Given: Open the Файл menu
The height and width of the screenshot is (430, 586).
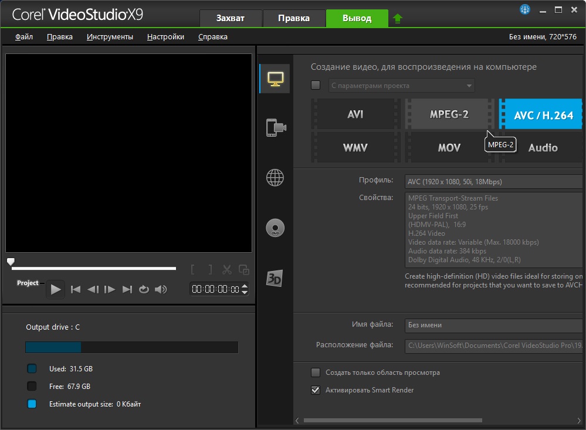Looking at the screenshot, I should click(24, 36).
